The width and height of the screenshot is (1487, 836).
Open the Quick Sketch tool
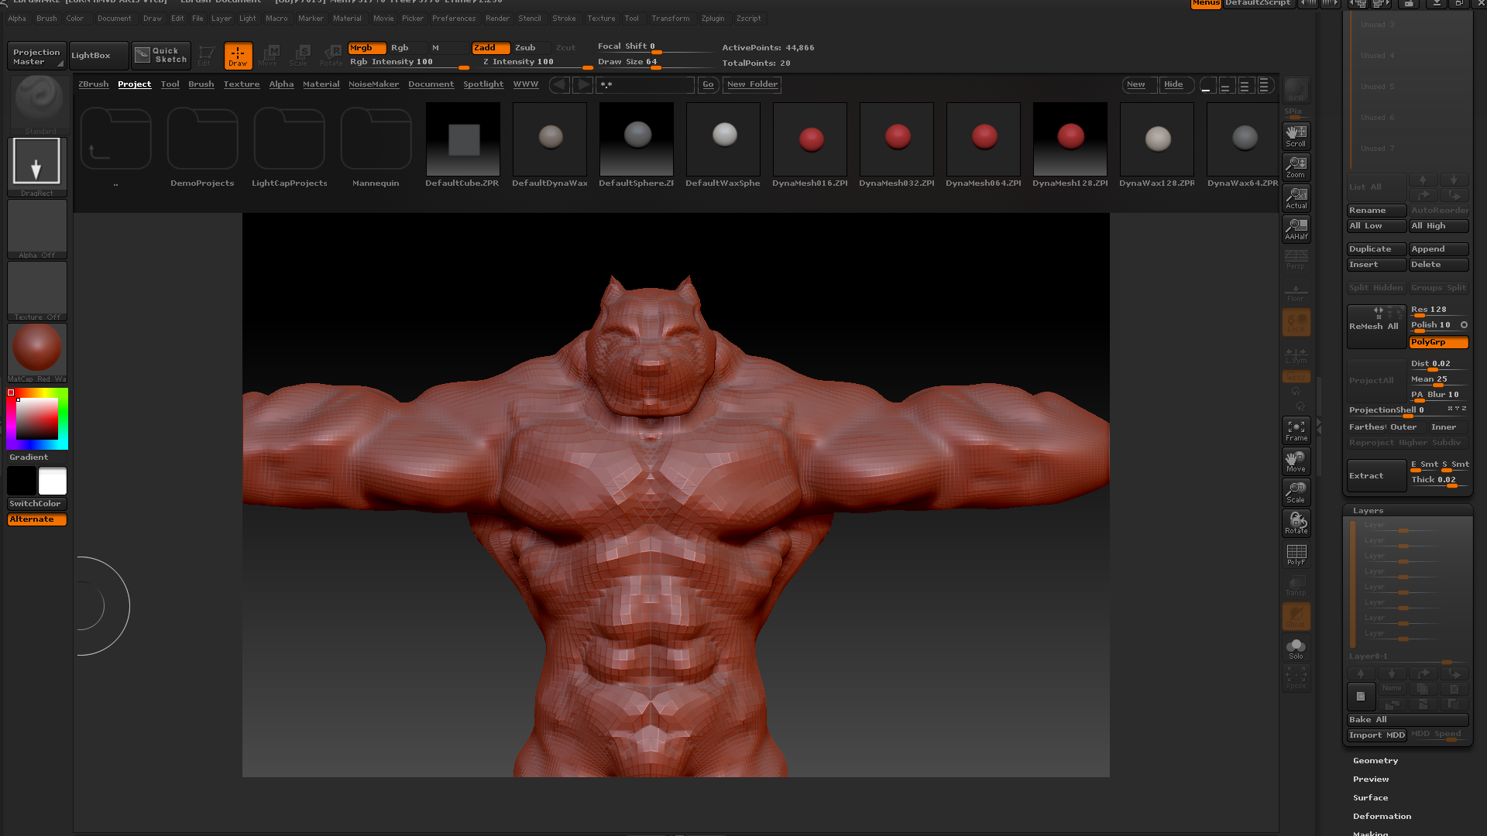161,55
